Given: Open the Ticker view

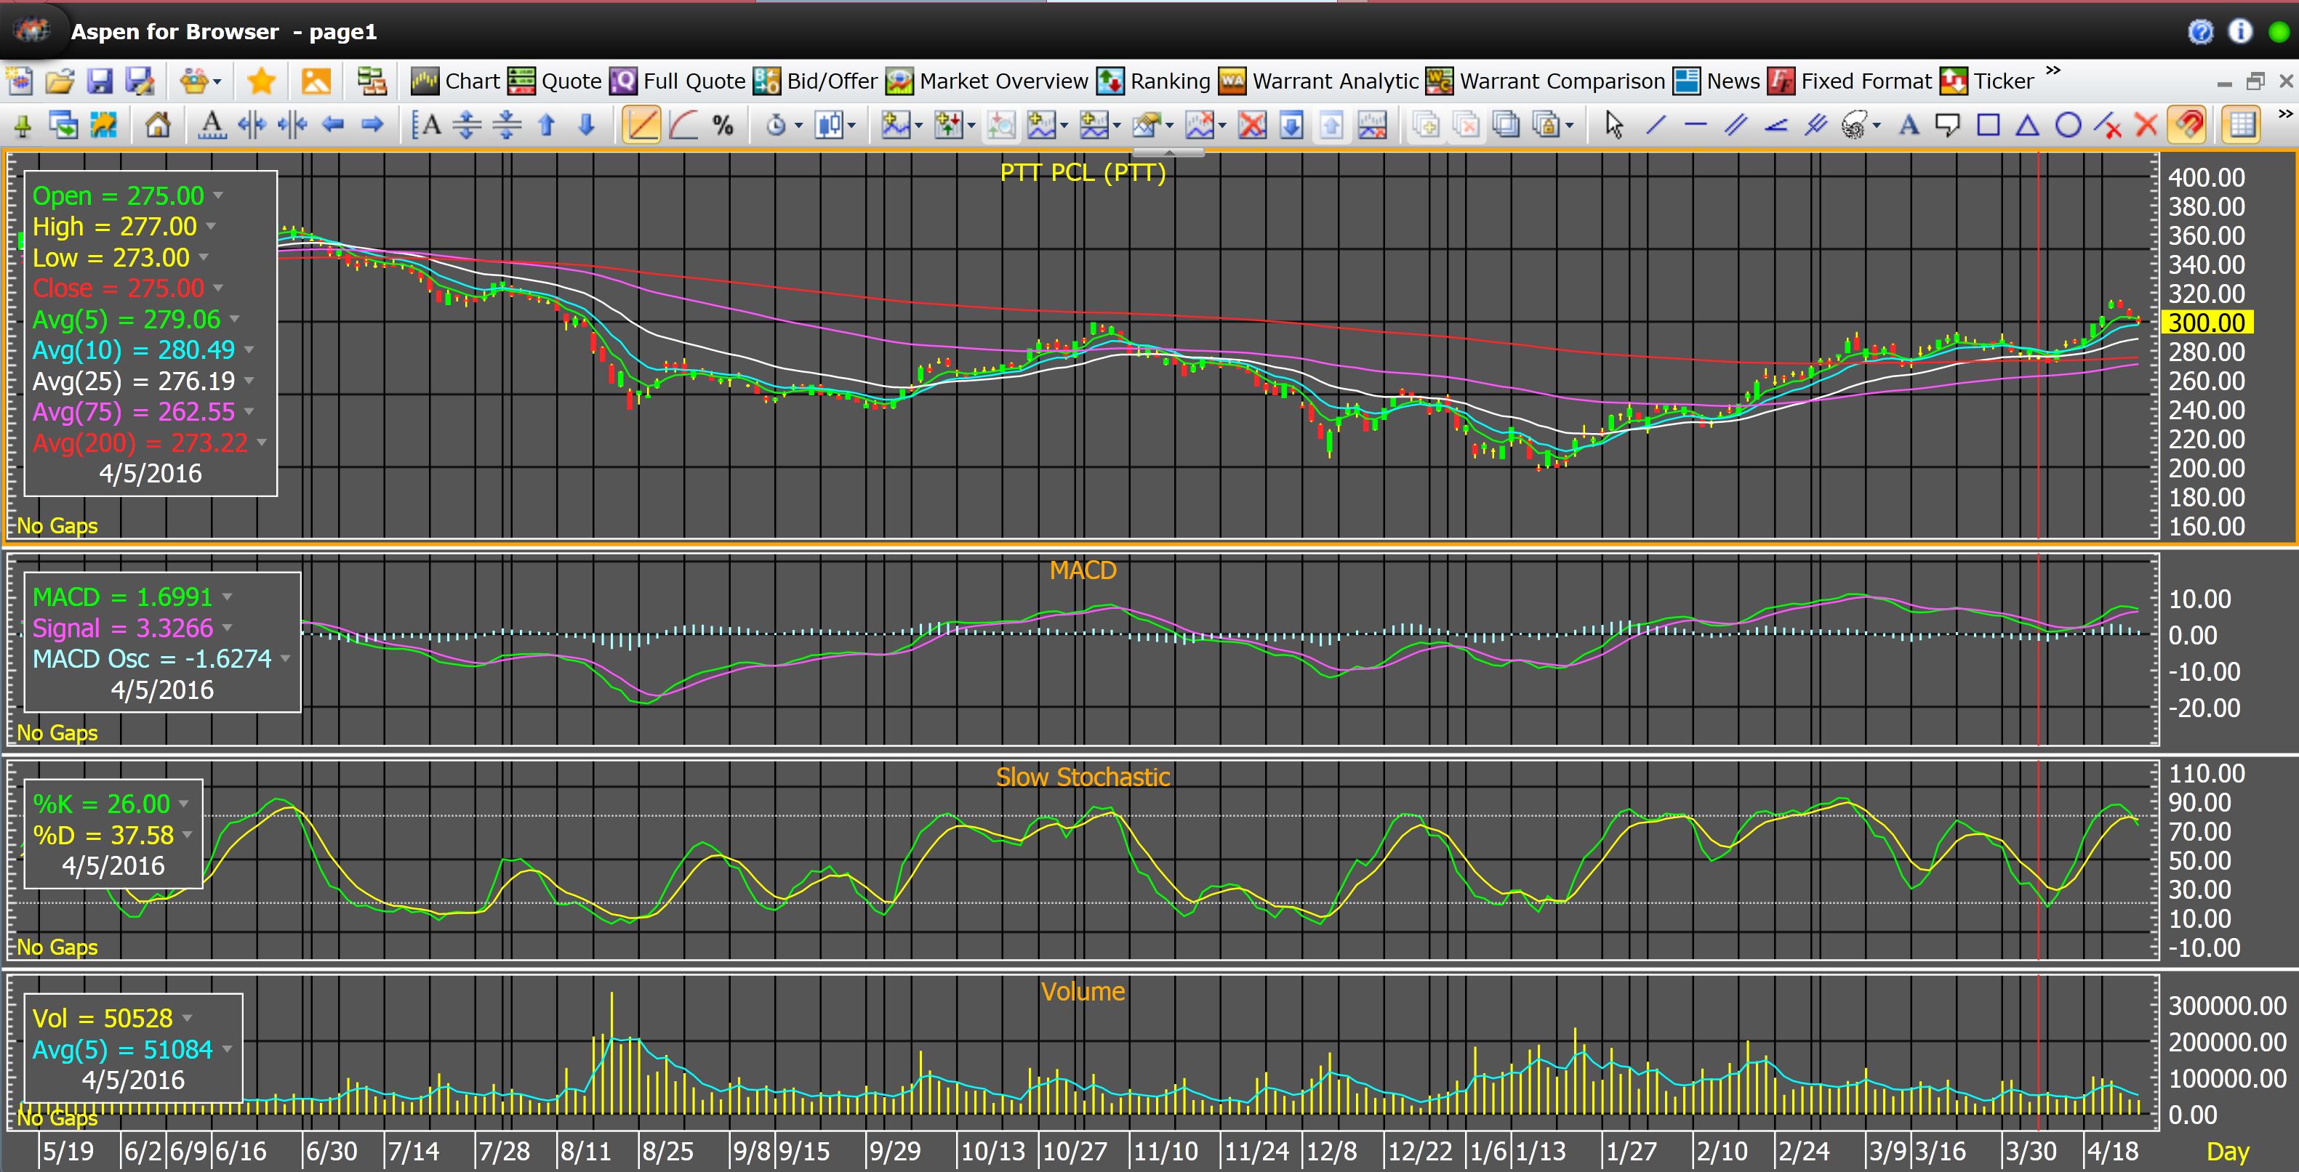Looking at the screenshot, I should pos(1986,81).
